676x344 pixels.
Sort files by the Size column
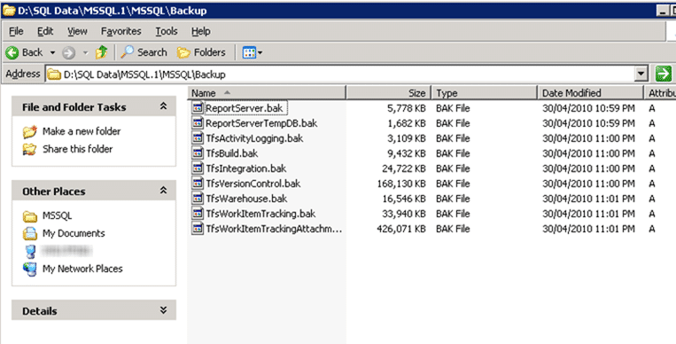388,93
